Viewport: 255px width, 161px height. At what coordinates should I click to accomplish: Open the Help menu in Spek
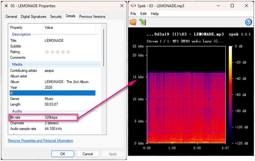tap(155, 14)
